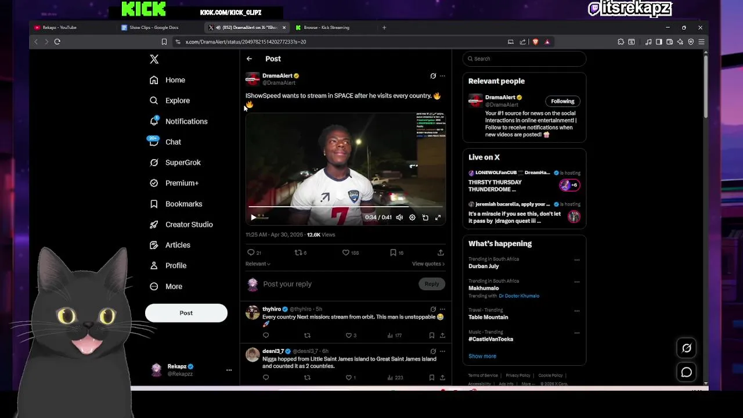The width and height of the screenshot is (743, 418).
Task: Click the Reply button
Action: pos(431,284)
